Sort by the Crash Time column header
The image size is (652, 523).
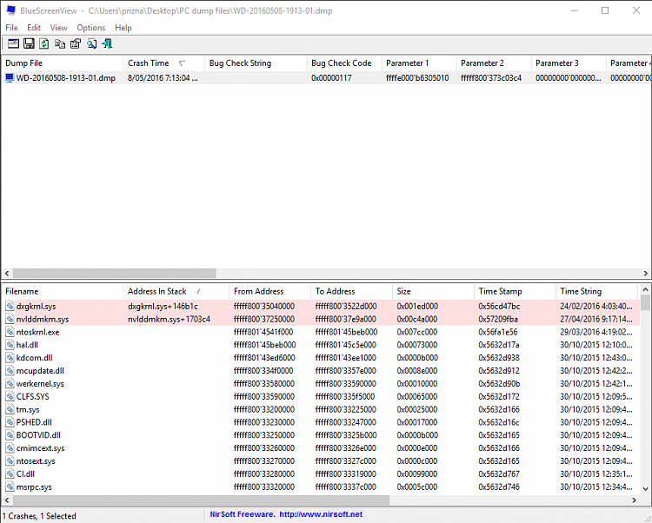pyautogui.click(x=163, y=63)
